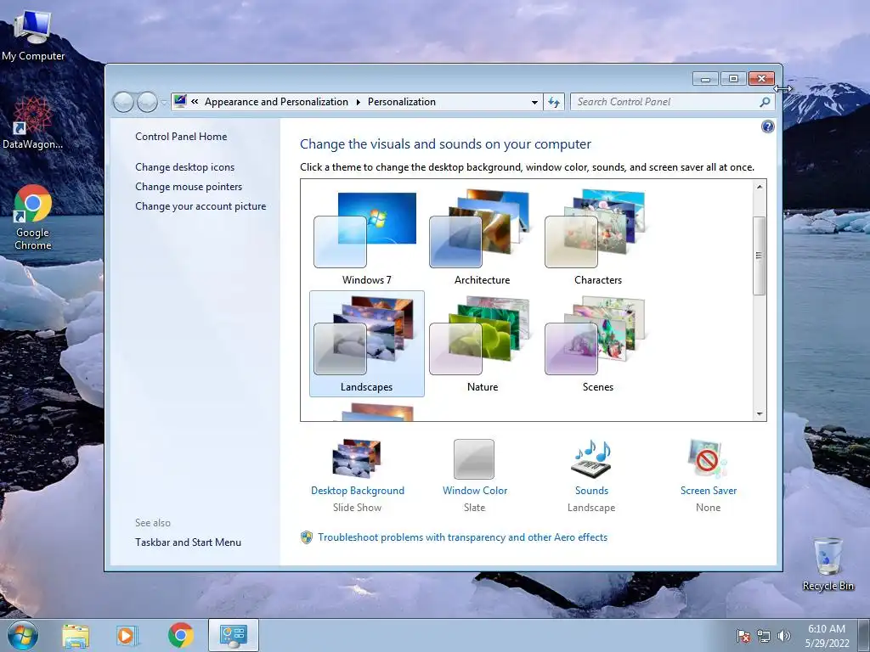Click the Screen Saver link text
Screen dimensions: 870x652
[709, 491]
